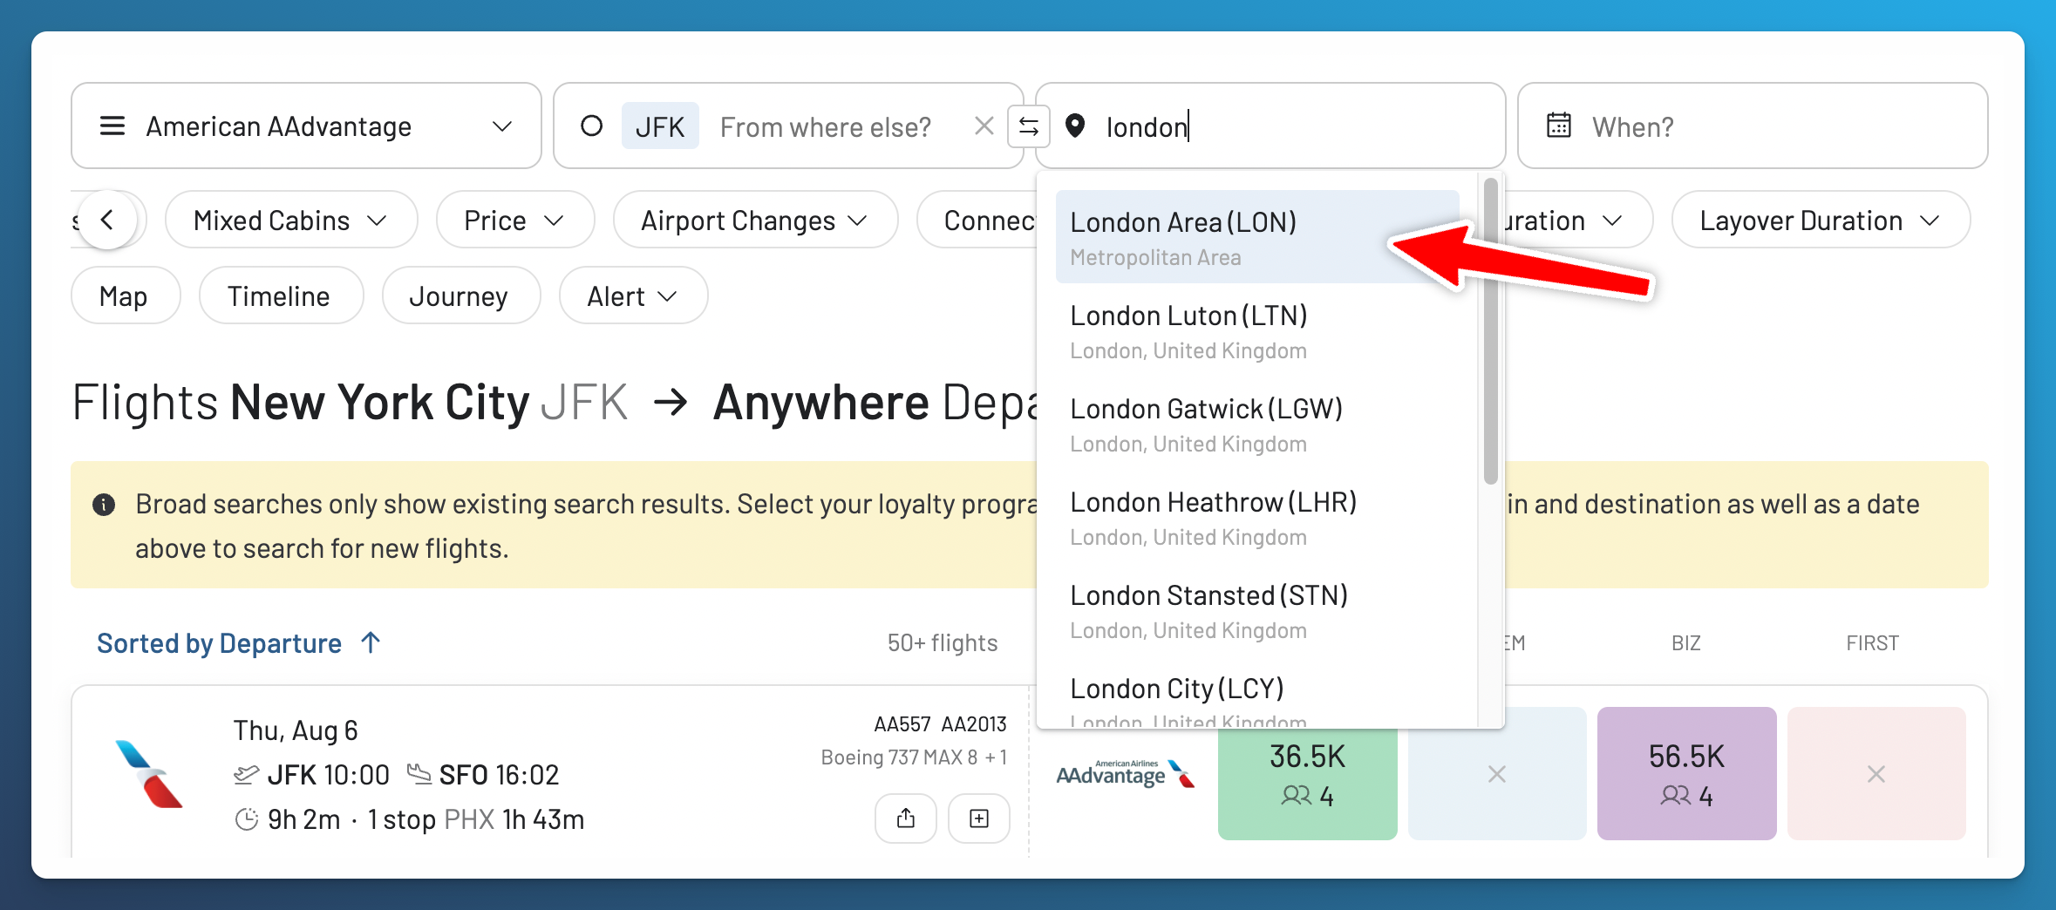Click the calendar icon in the date field
2056x910 pixels.
coord(1559,126)
